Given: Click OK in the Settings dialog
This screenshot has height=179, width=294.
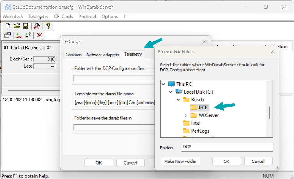Looking at the screenshot, I should tap(99, 163).
